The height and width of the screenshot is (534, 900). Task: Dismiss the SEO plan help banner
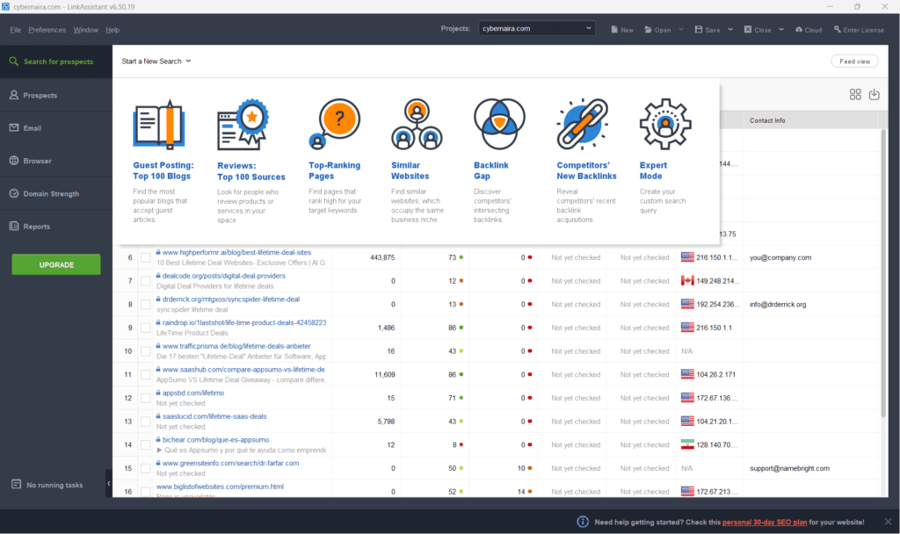tap(888, 522)
